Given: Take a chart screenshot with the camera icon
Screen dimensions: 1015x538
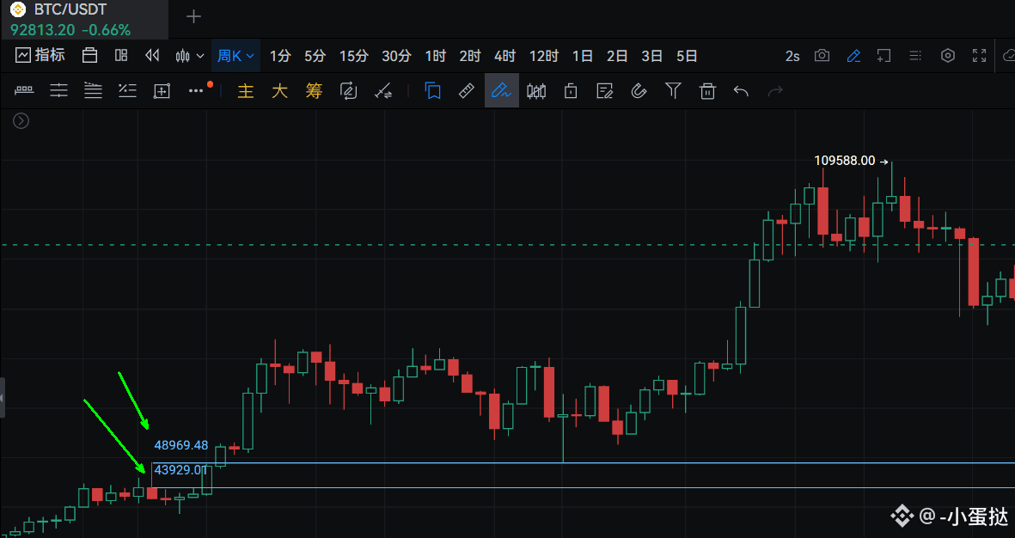Looking at the screenshot, I should pyautogui.click(x=822, y=56).
